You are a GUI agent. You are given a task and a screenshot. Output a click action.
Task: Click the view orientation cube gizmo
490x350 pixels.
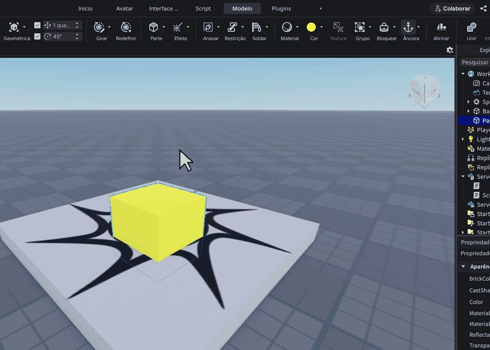click(424, 91)
